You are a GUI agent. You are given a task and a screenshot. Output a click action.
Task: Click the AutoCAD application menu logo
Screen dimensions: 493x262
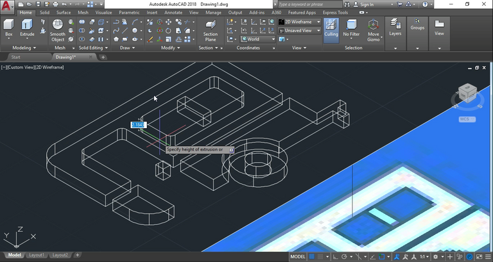[x=7, y=6]
